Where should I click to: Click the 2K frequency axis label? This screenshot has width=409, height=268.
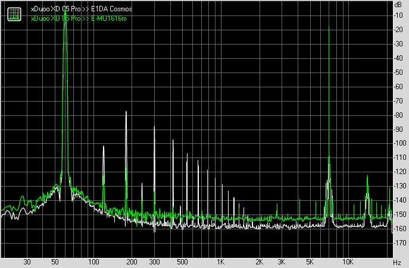[259, 262]
